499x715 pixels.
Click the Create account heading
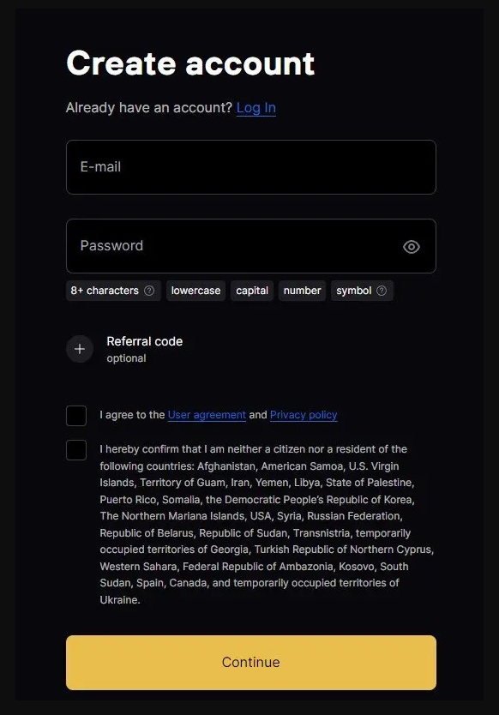tap(190, 63)
